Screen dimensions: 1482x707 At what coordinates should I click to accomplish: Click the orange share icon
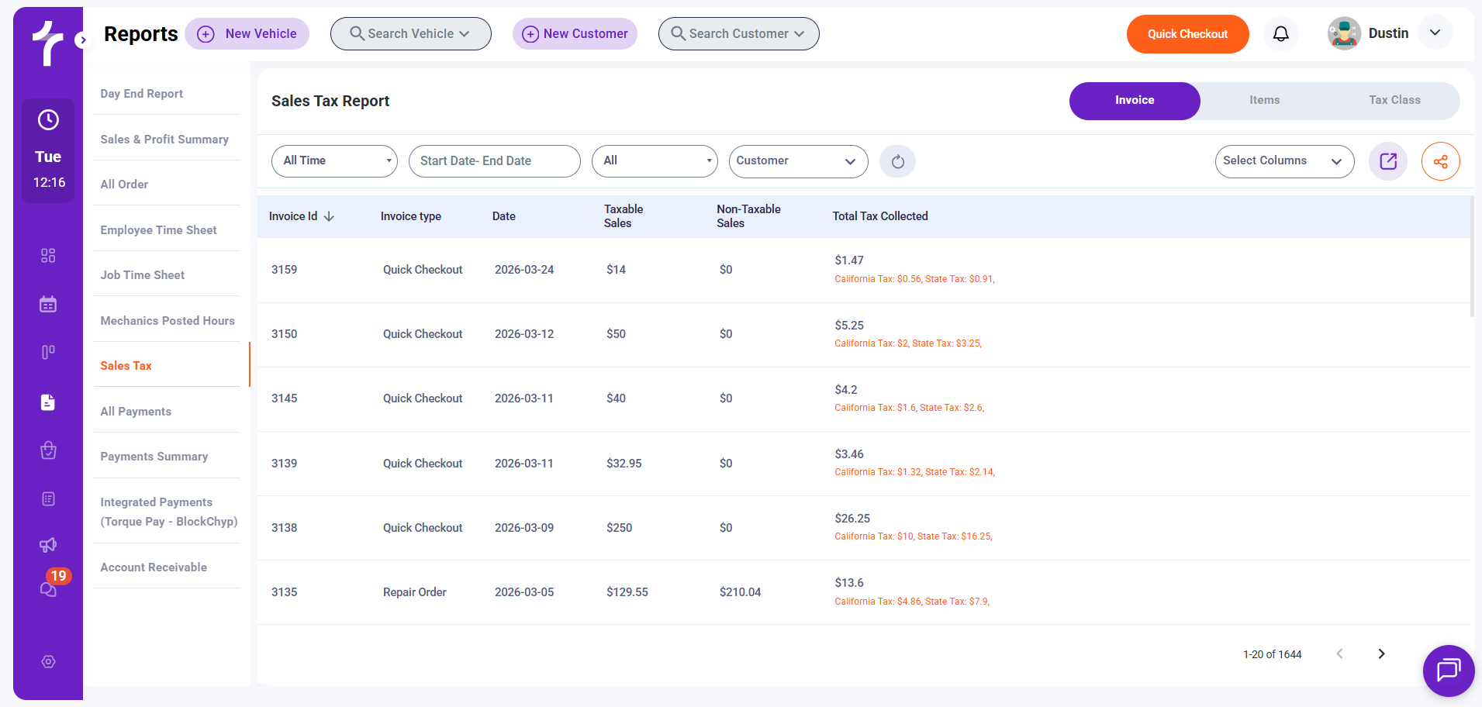point(1440,161)
